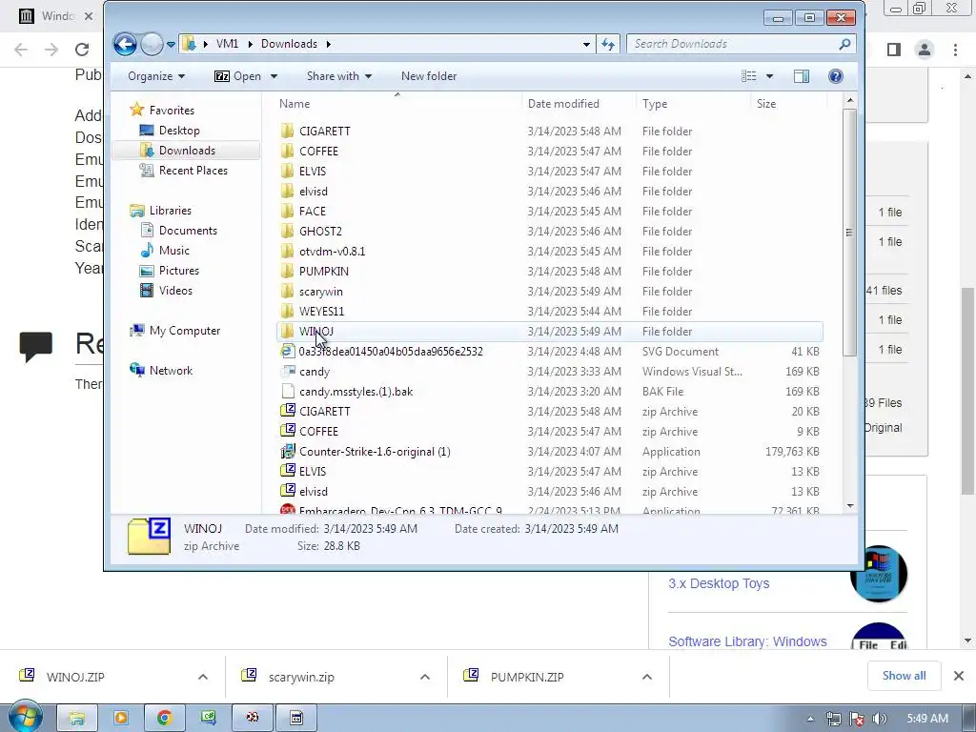The height and width of the screenshot is (732, 976).
Task: Click the Change your view icon
Action: click(749, 76)
